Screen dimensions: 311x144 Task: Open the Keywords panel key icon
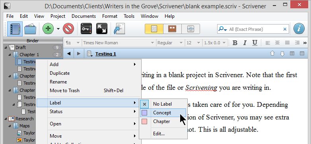86,29
